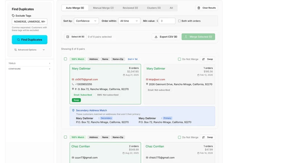This screenshot has width=290, height=163.
Task: Open the Reviewed (0) tab
Action: tap(130, 8)
